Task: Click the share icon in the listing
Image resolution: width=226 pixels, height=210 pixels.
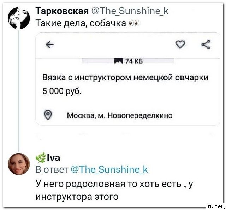Action: 205,44
